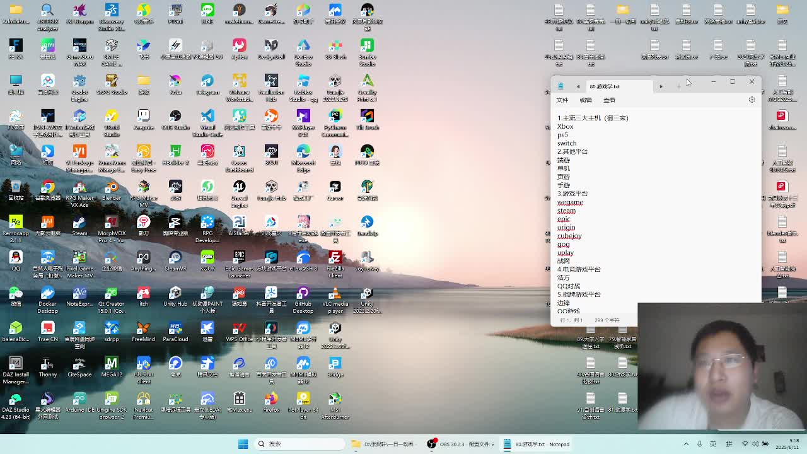807x454 pixels.
Task: Open the 编辑 menu in Notepad
Action: [586, 100]
